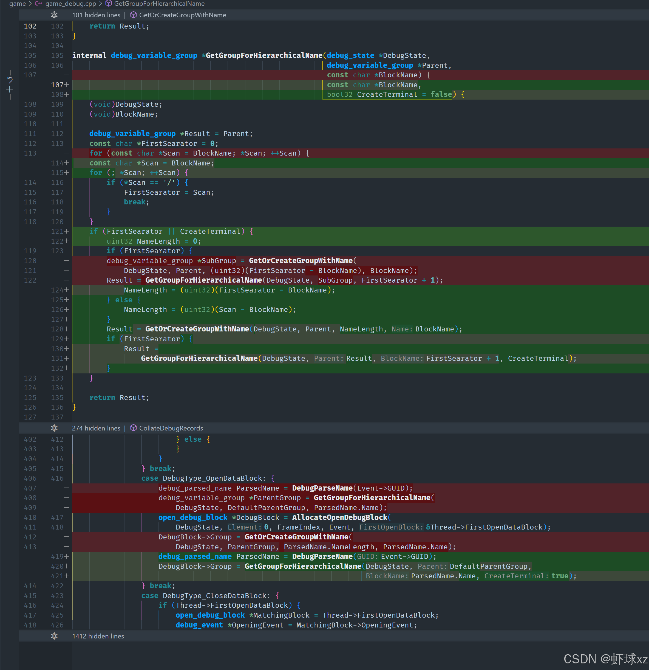The image size is (649, 670).
Task: Click unfold icon beside 101 hidden lines
Action: pyautogui.click(x=54, y=15)
